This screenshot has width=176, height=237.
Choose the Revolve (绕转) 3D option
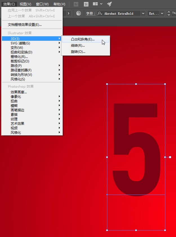(x=78, y=46)
